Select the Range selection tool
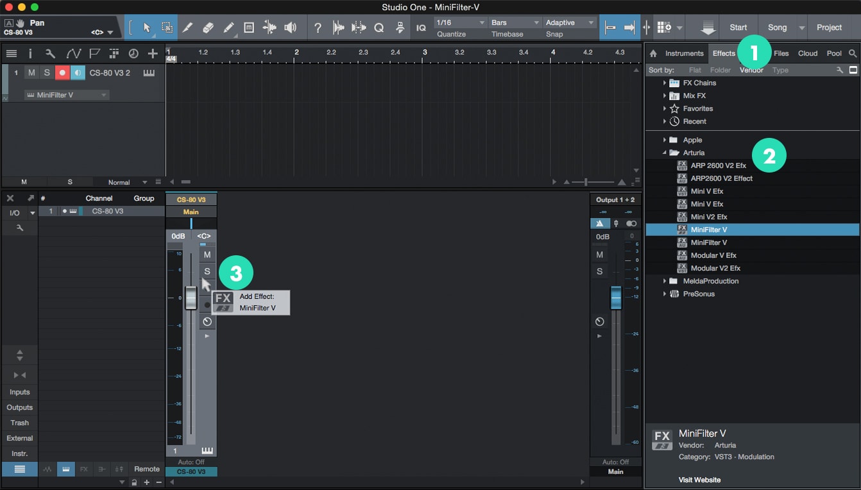861x490 pixels. (167, 28)
